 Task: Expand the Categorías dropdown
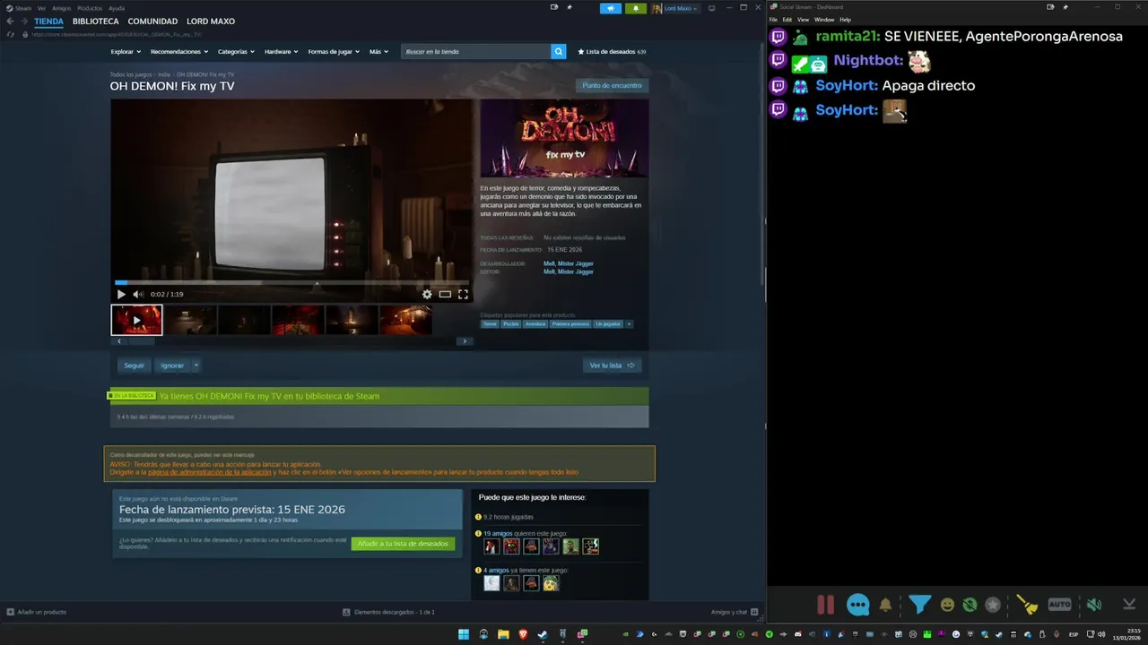click(236, 52)
